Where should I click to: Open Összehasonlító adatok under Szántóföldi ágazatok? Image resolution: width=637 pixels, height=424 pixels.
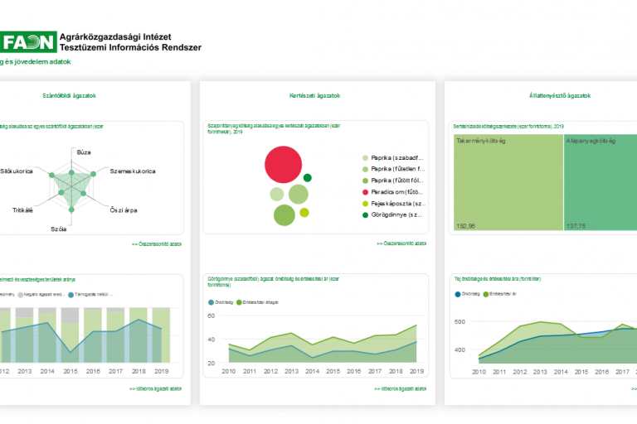click(156, 244)
